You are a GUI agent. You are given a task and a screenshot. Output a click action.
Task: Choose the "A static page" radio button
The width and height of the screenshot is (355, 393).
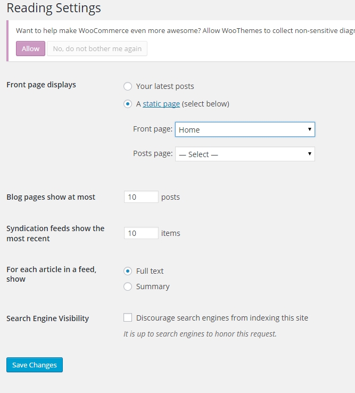tap(128, 104)
